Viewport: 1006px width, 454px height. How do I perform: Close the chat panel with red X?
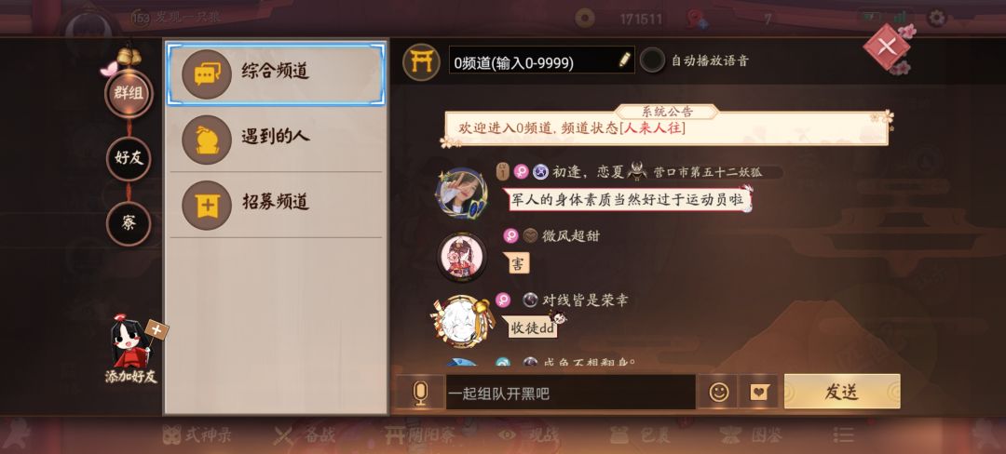[887, 47]
